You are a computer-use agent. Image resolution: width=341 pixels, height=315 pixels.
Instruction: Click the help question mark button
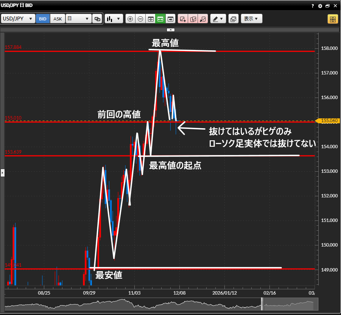[313, 6]
